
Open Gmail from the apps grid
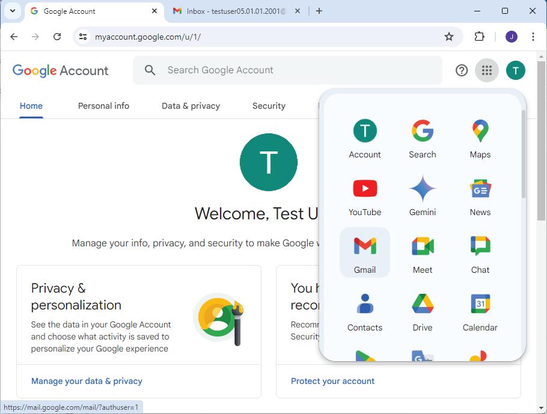[364, 252]
